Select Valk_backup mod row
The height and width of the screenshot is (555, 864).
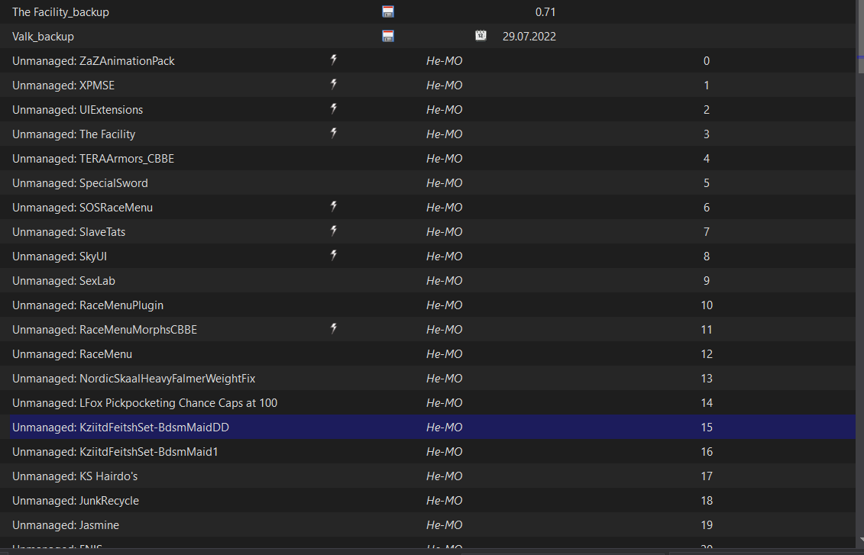click(428, 37)
